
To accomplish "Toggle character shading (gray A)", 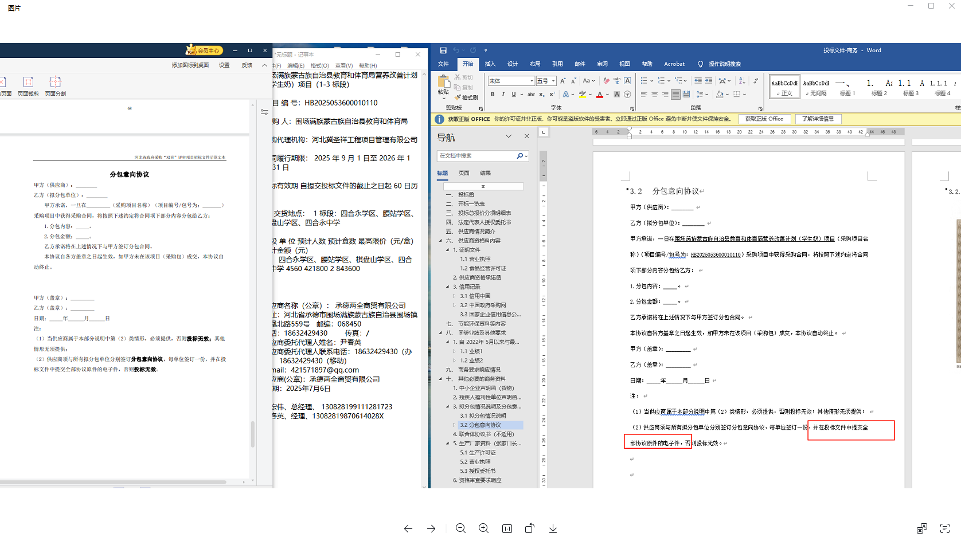I will [x=617, y=95].
